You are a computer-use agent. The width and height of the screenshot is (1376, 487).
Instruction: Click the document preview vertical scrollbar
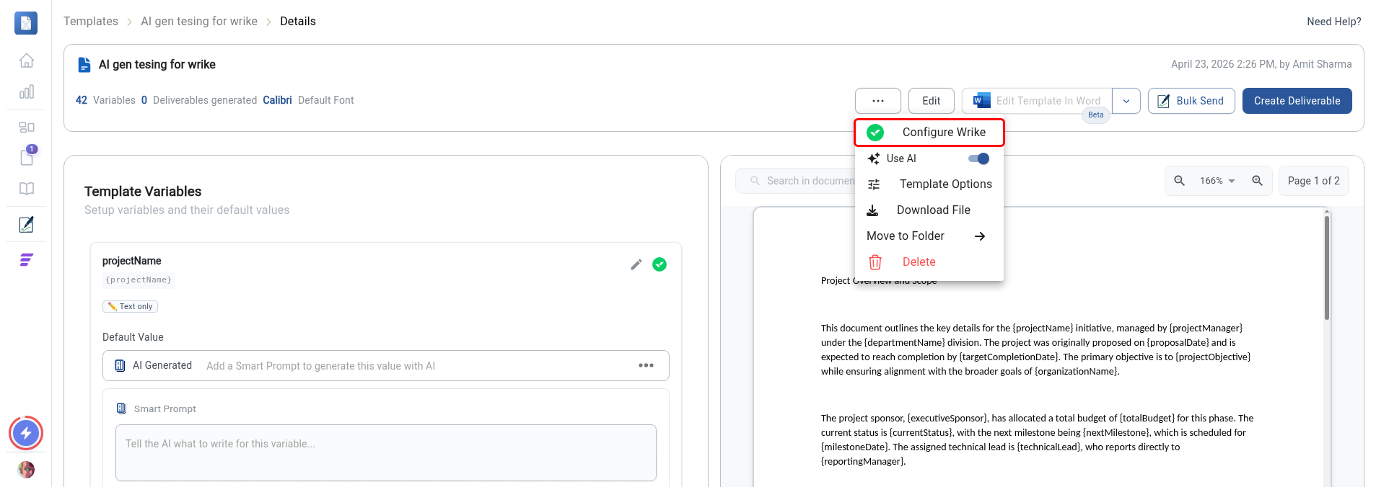coord(1327,267)
